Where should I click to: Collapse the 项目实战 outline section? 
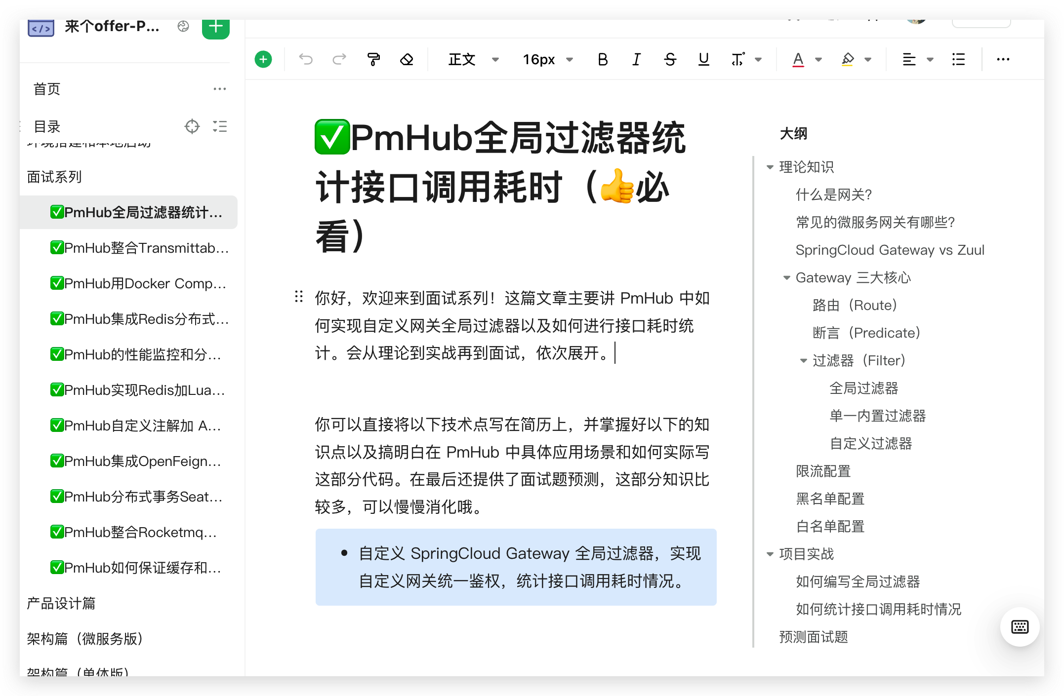(x=770, y=554)
